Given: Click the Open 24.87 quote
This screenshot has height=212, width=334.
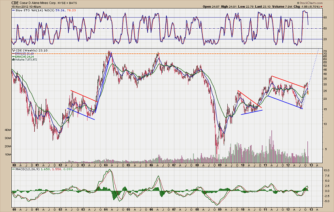Looking at the screenshot, I should click(x=211, y=6).
